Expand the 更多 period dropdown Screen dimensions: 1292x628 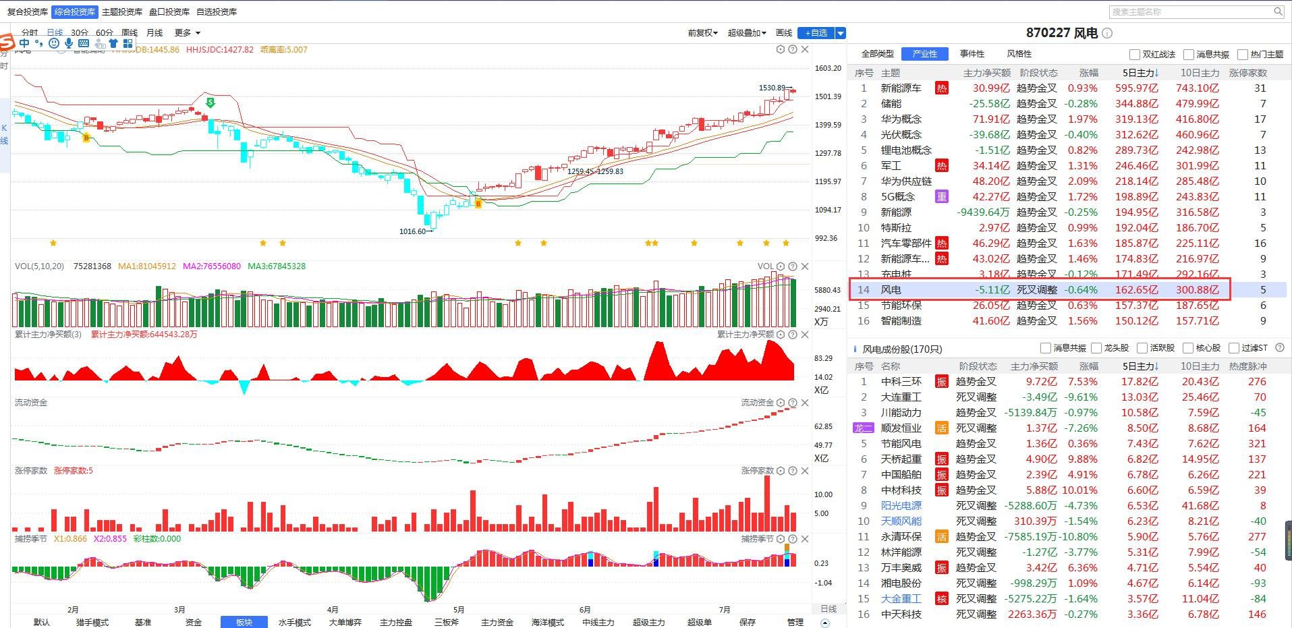[x=187, y=32]
